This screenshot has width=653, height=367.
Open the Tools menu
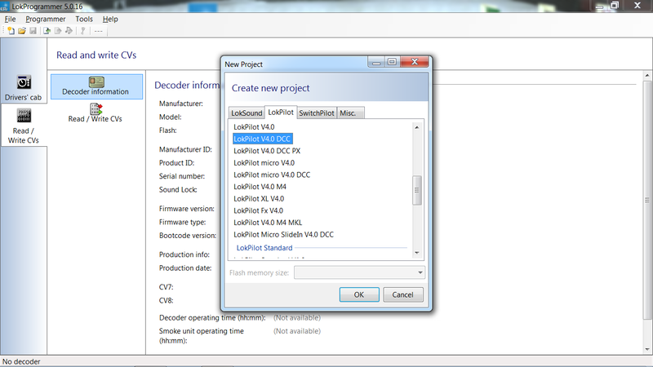tap(84, 19)
